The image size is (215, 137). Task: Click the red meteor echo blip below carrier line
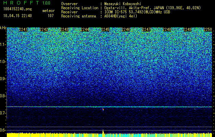coord(103,110)
